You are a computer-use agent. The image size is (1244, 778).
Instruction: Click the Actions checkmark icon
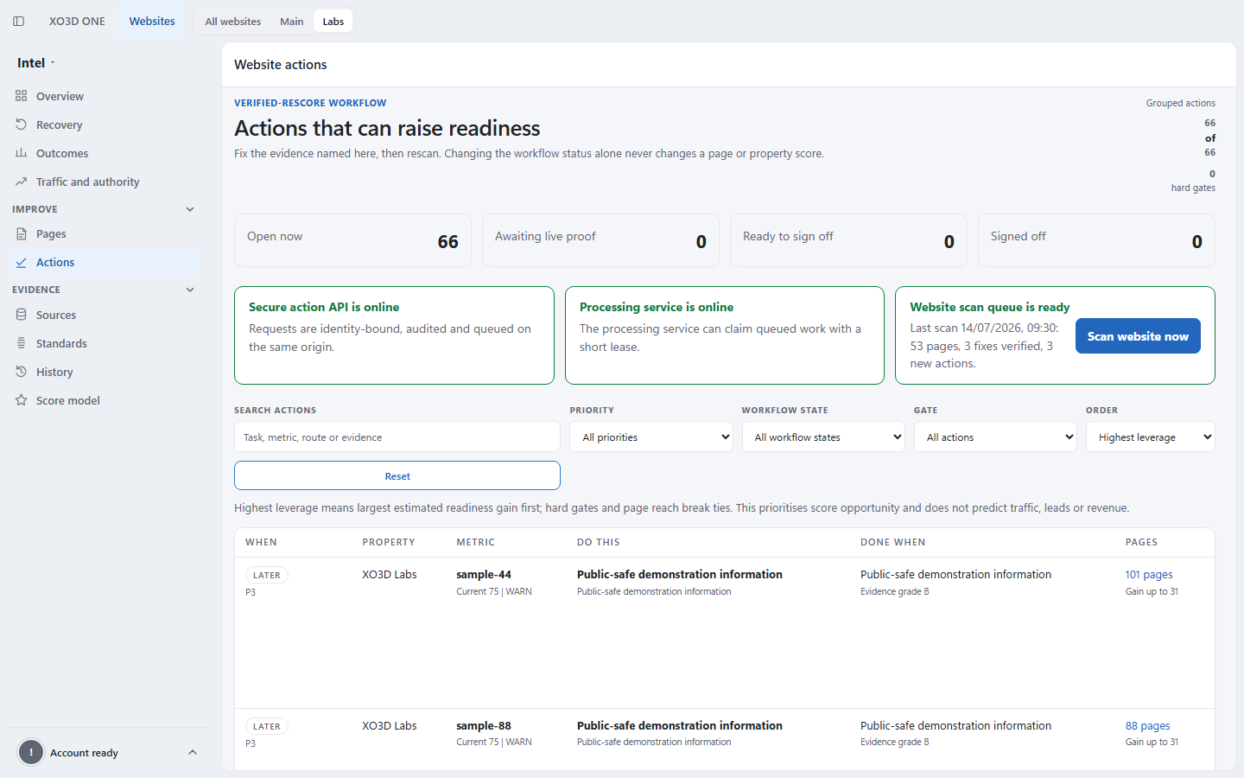pos(22,262)
